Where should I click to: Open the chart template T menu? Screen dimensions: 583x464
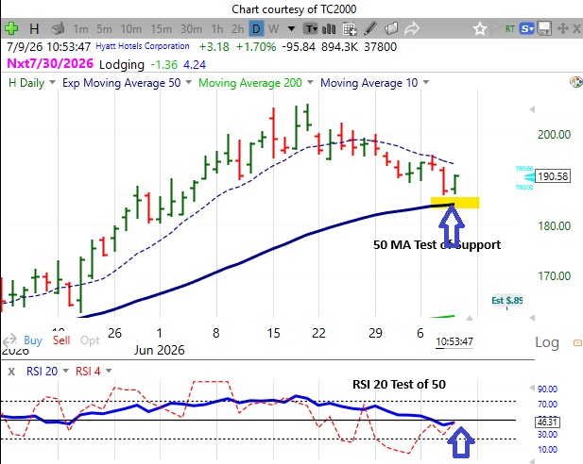[310, 28]
